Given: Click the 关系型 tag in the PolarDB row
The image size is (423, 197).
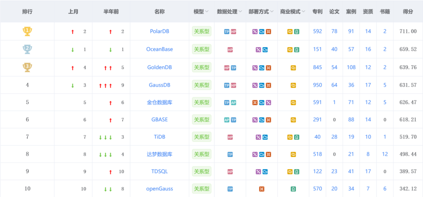Looking at the screenshot, I should (x=202, y=31).
